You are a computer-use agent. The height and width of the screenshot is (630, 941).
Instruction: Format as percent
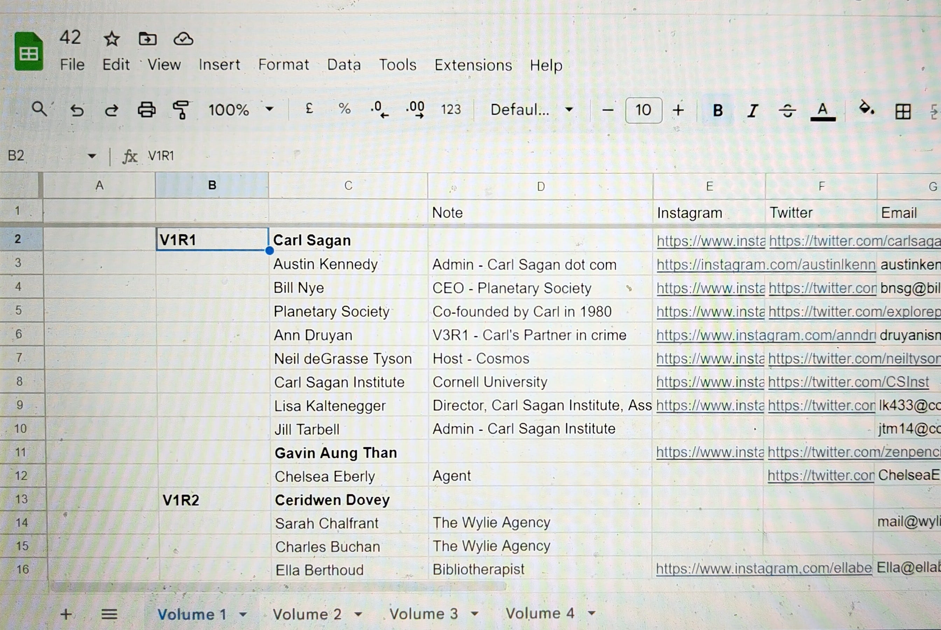pyautogui.click(x=345, y=108)
